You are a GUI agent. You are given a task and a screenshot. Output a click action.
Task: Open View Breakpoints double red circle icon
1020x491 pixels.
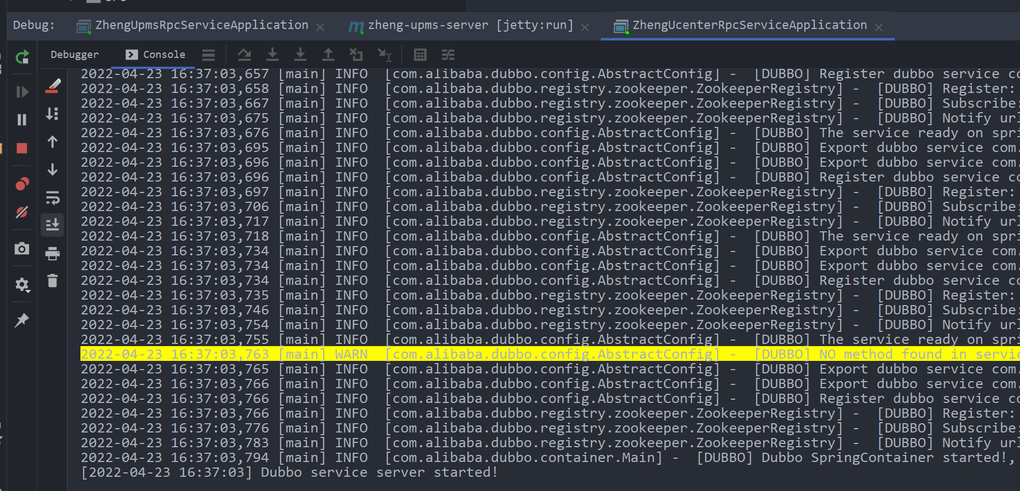[x=22, y=184]
